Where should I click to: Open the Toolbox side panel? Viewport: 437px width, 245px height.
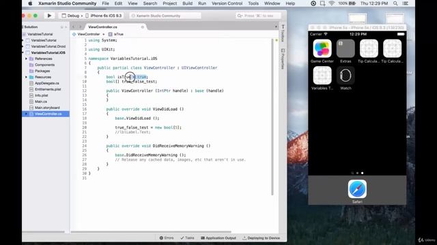283,33
